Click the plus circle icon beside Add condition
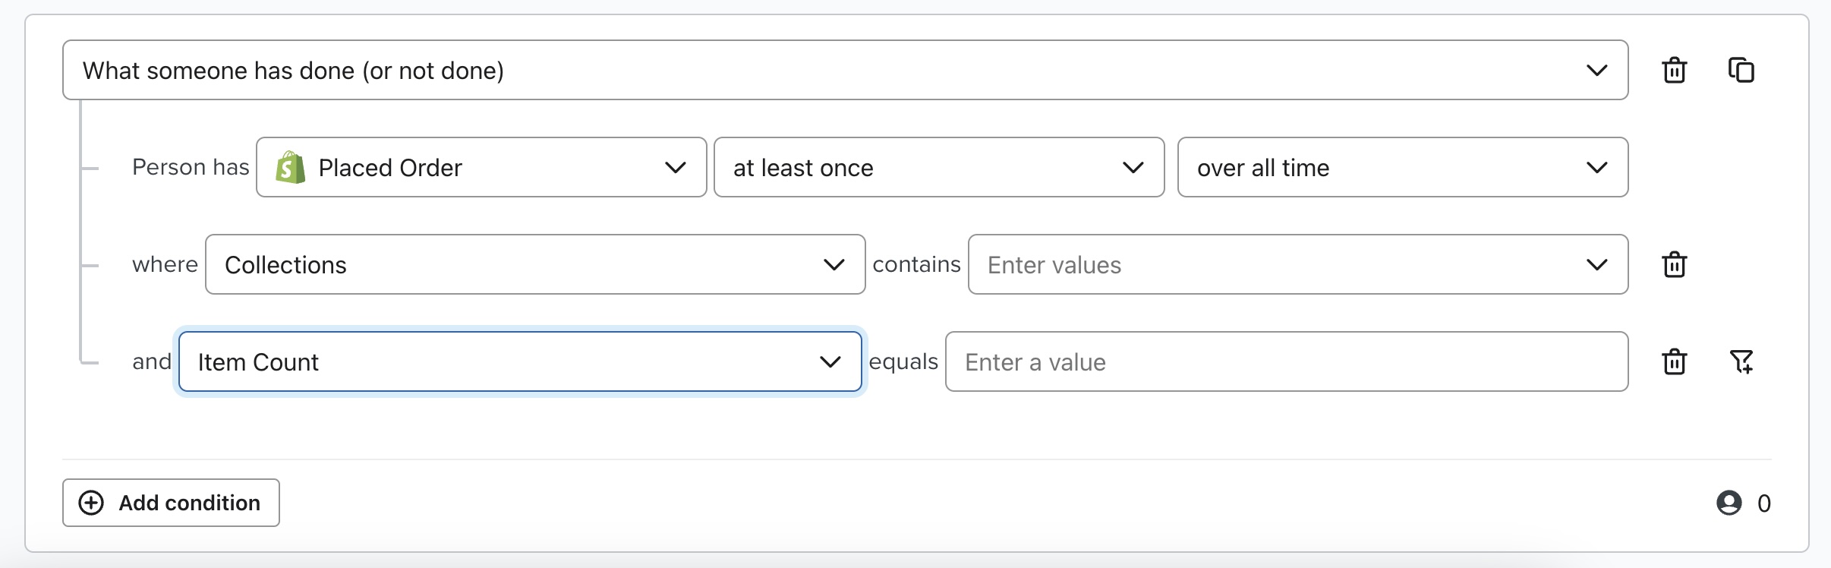Viewport: 1831px width, 568px height. click(x=91, y=503)
